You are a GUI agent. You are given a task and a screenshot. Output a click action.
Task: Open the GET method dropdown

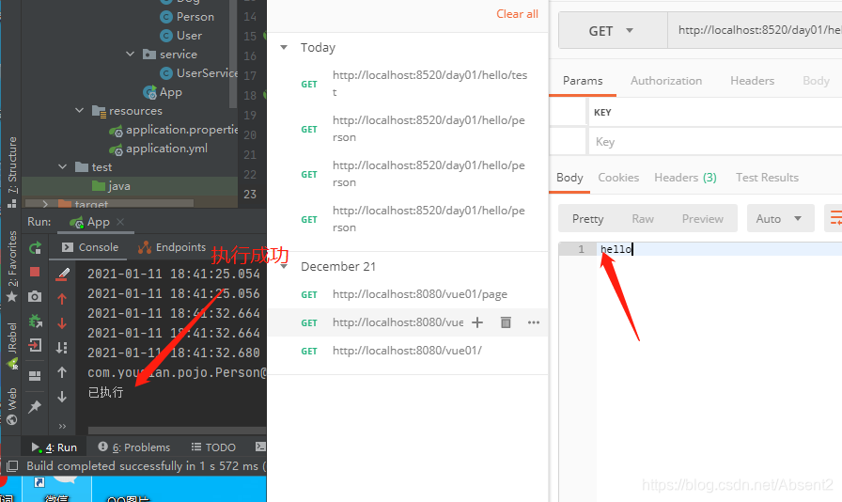click(613, 31)
